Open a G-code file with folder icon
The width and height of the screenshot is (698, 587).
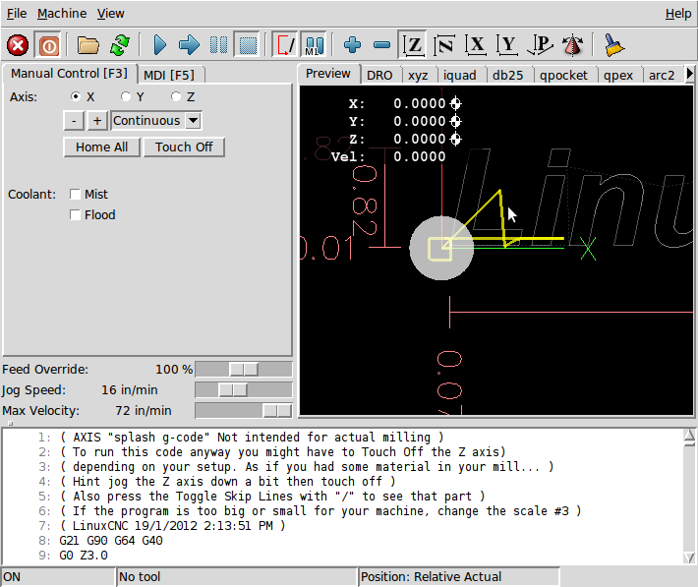[x=88, y=45]
